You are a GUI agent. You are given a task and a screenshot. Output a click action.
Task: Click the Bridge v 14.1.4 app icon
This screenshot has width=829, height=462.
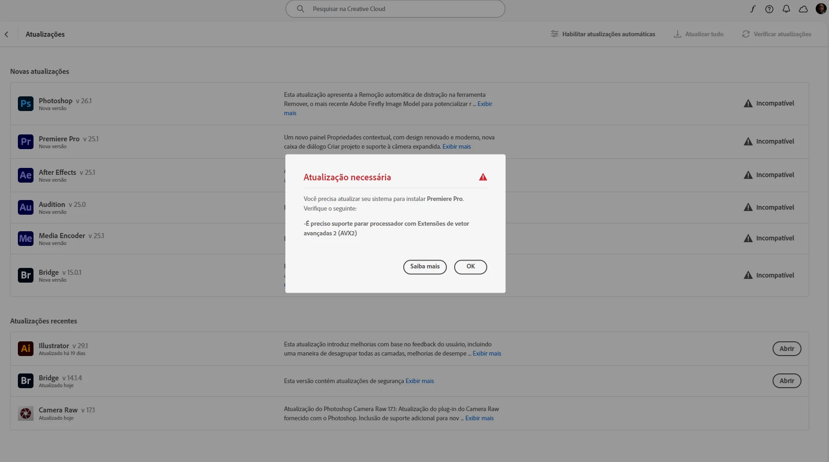pos(26,381)
